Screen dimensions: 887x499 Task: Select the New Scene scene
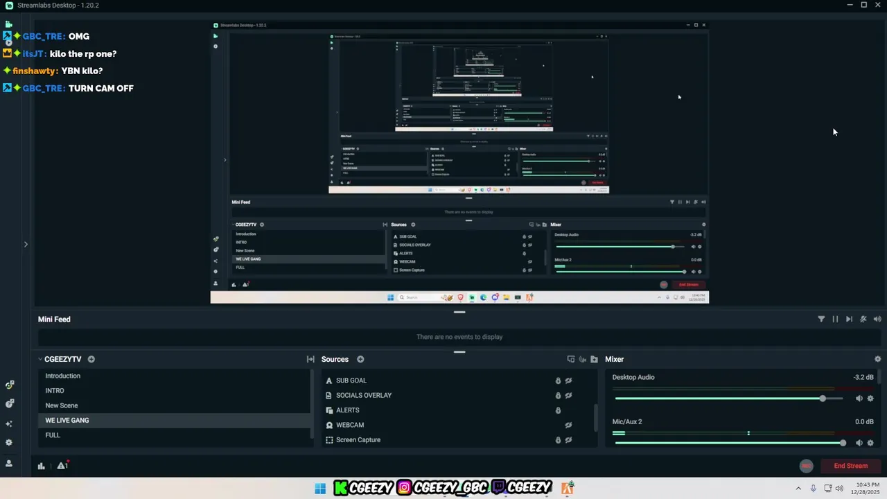(174, 405)
